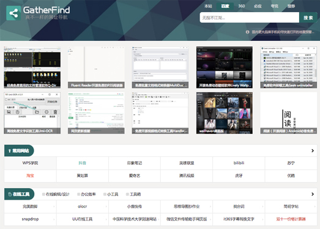The width and height of the screenshot is (320, 229).
Task: Open the 爱奇艺 site link
Action: pos(135,176)
